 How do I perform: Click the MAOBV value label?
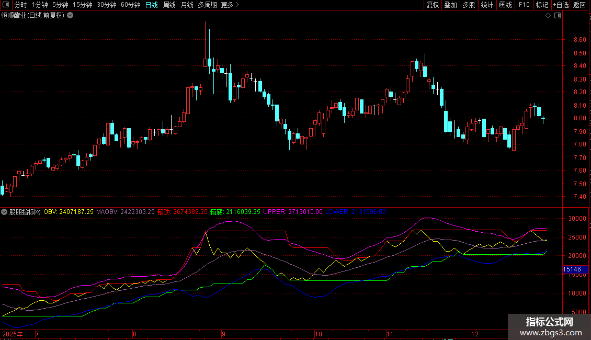(125, 212)
